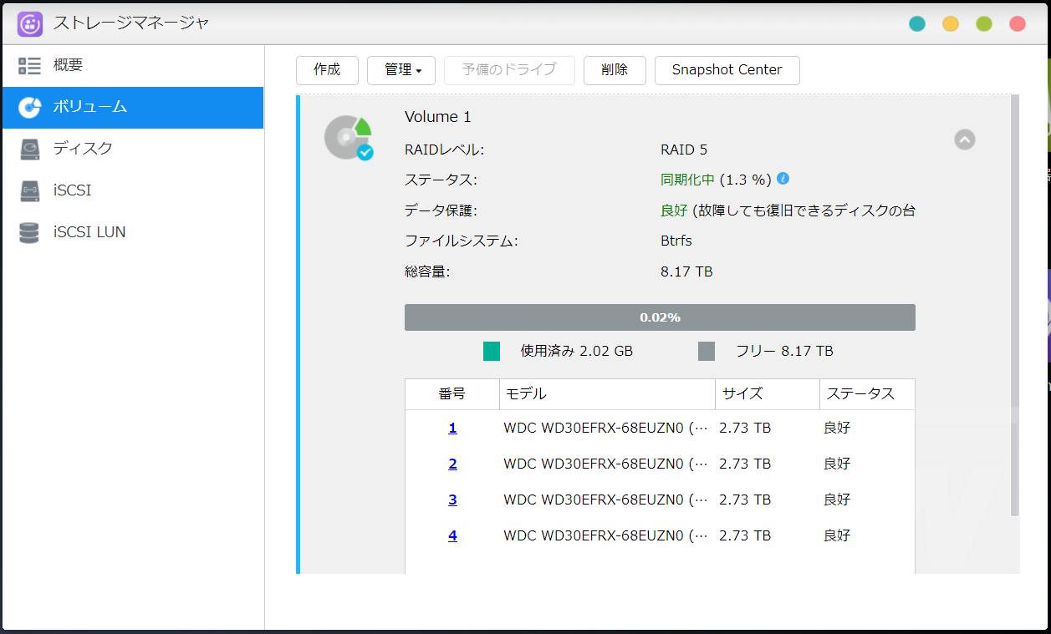The image size is (1051, 634).
Task: Click the ボリューム pie chart icon
Action: tap(30, 107)
